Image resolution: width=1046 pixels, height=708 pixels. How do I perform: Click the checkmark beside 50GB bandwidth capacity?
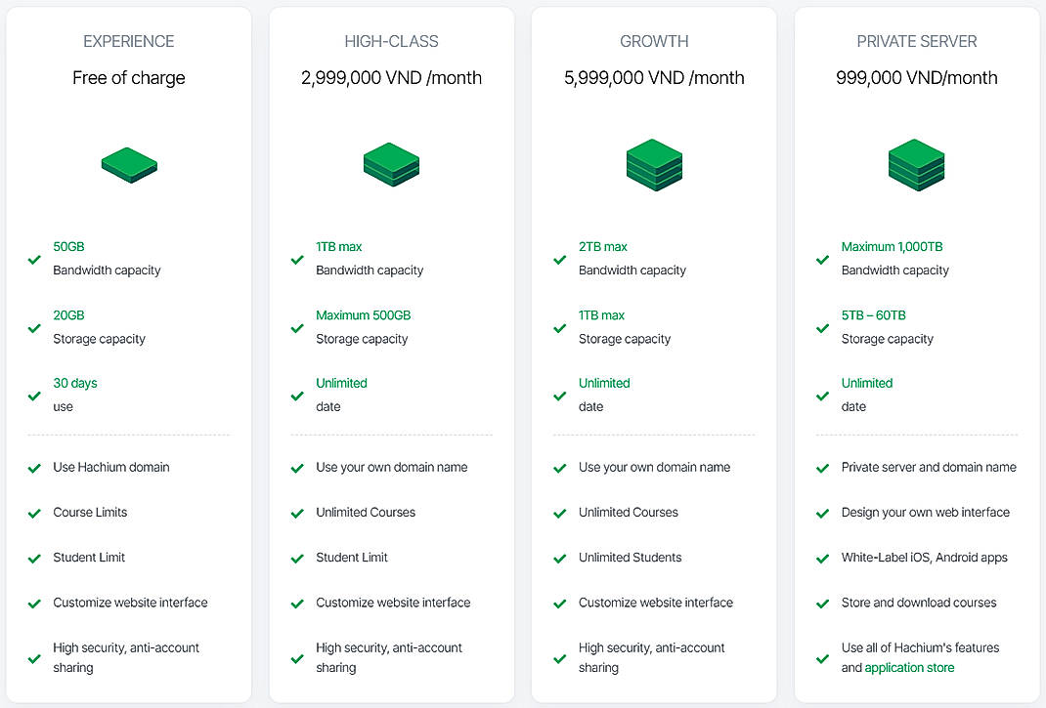click(34, 260)
